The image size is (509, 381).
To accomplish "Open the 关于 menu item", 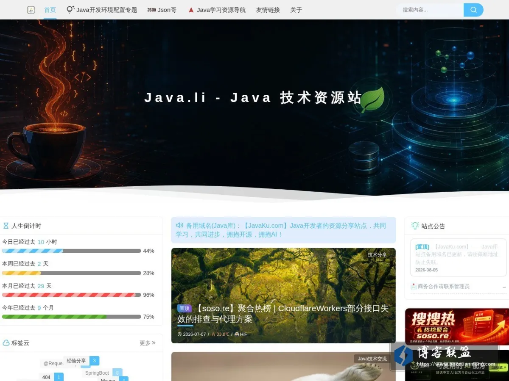I will pyautogui.click(x=296, y=10).
